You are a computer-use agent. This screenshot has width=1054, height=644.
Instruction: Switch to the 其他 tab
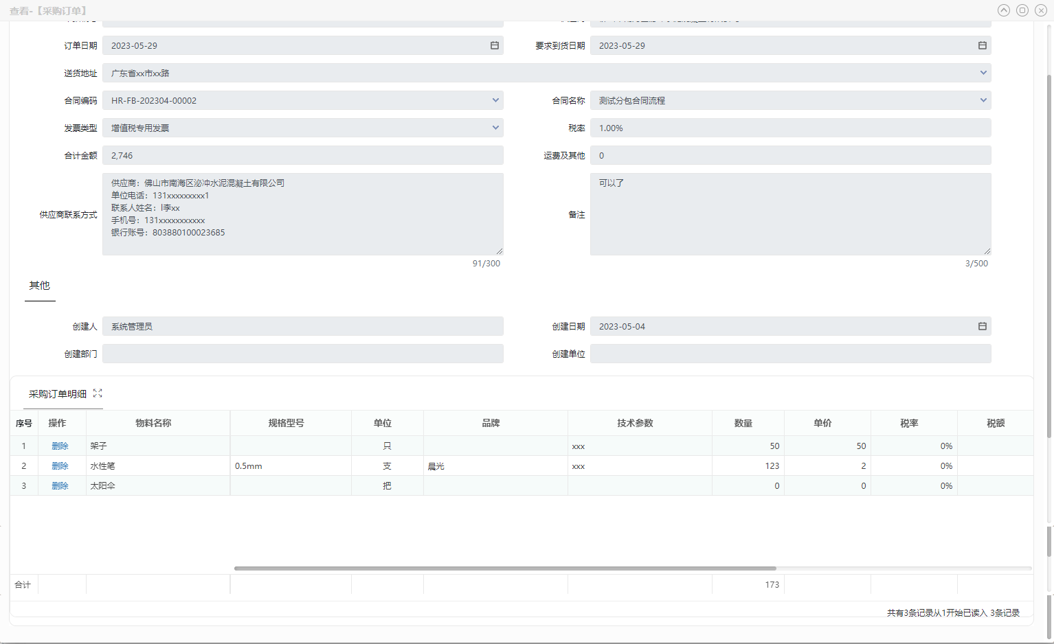[40, 286]
